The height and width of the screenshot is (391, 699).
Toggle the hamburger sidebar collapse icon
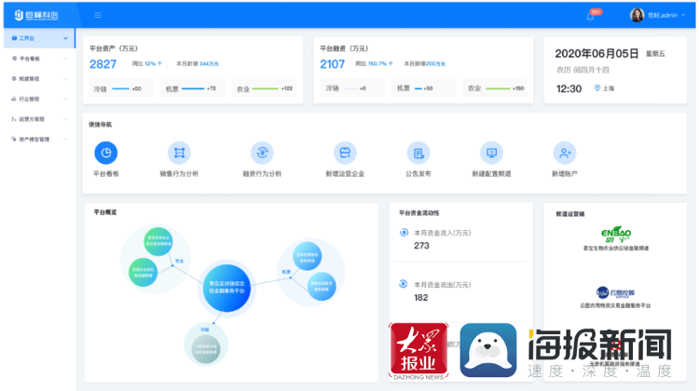(x=98, y=15)
